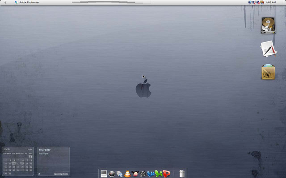This screenshot has width=286, height=178.
Task: Click the menu bar clock
Action: coord(271,2)
